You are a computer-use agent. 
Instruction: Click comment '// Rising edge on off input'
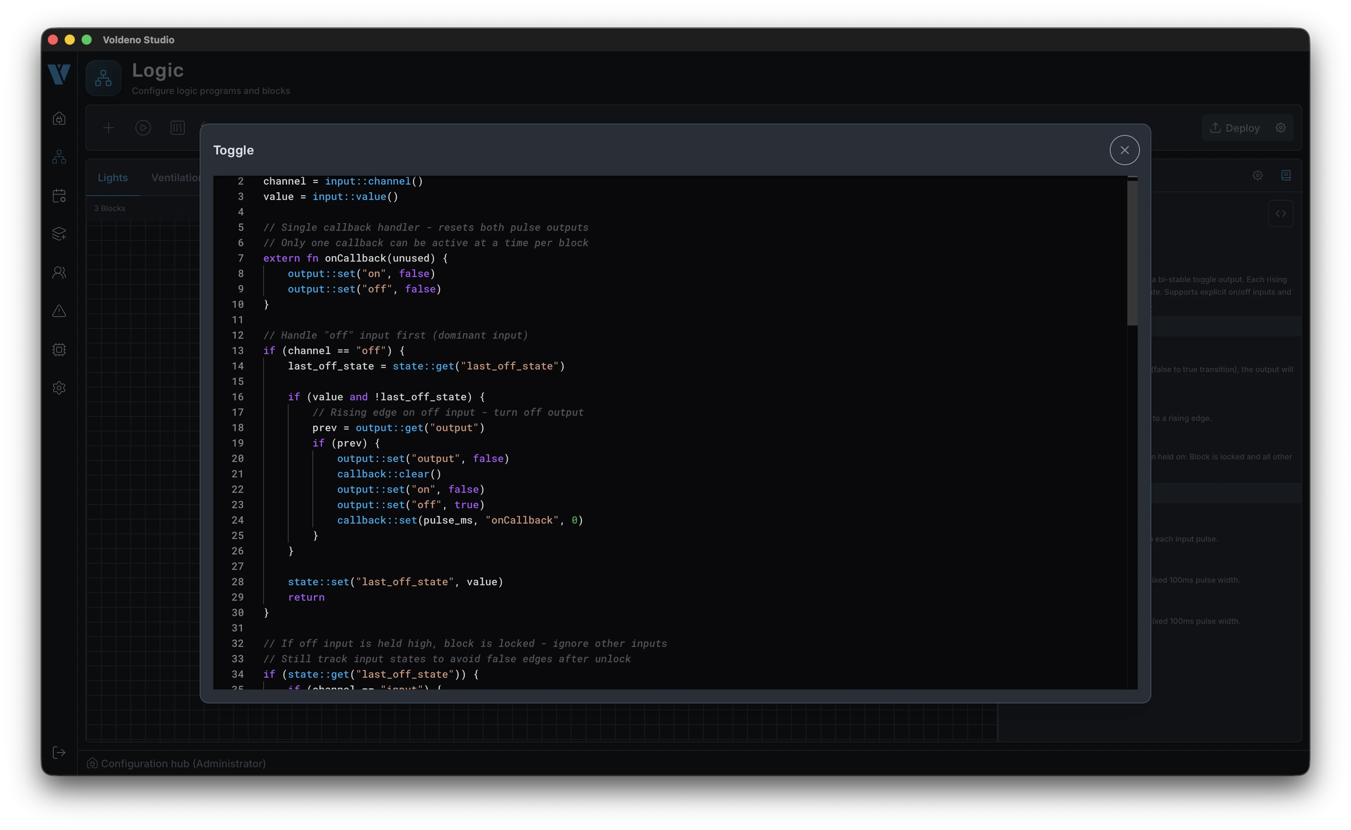point(448,412)
